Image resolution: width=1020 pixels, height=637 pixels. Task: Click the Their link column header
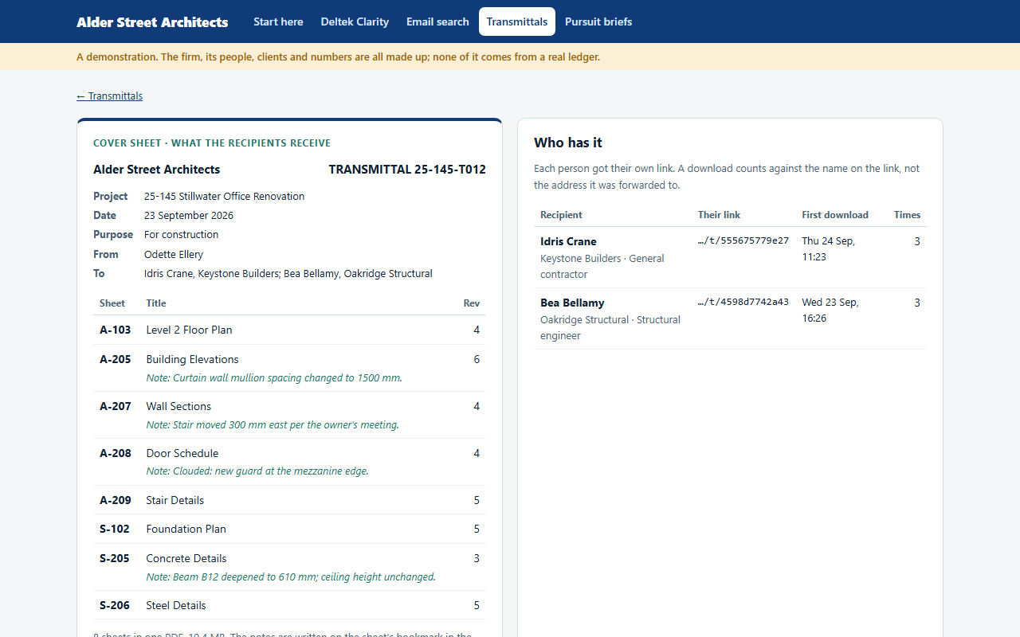click(720, 215)
